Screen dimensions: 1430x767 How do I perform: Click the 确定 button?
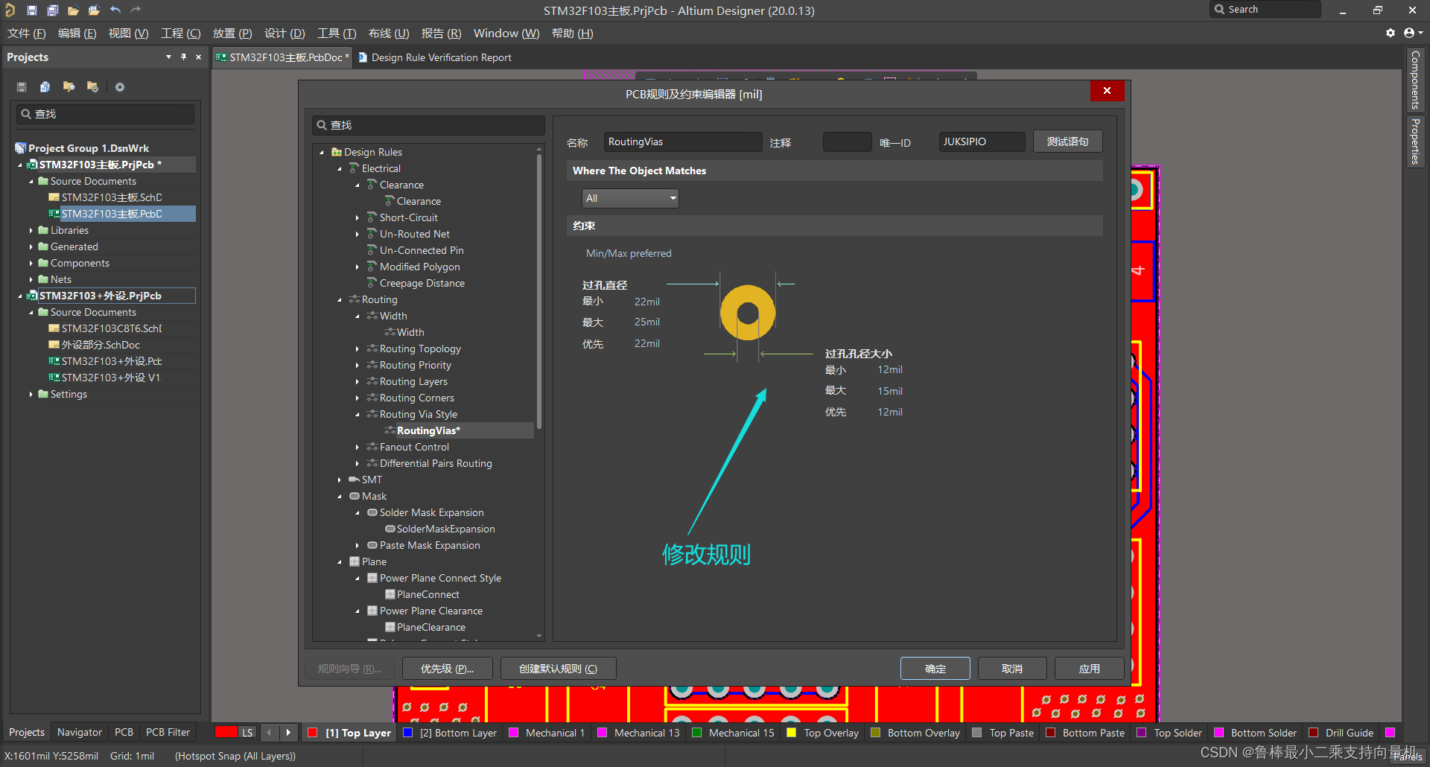tap(935, 669)
